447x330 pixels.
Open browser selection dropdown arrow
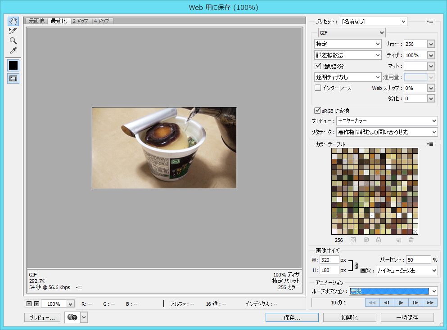tap(84, 317)
